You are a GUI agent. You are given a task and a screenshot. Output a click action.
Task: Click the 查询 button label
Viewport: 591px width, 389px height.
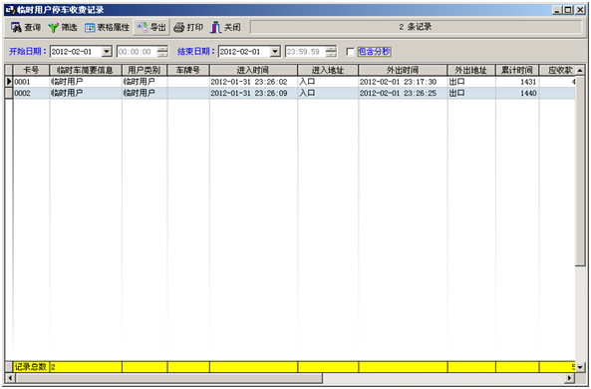[x=33, y=27]
